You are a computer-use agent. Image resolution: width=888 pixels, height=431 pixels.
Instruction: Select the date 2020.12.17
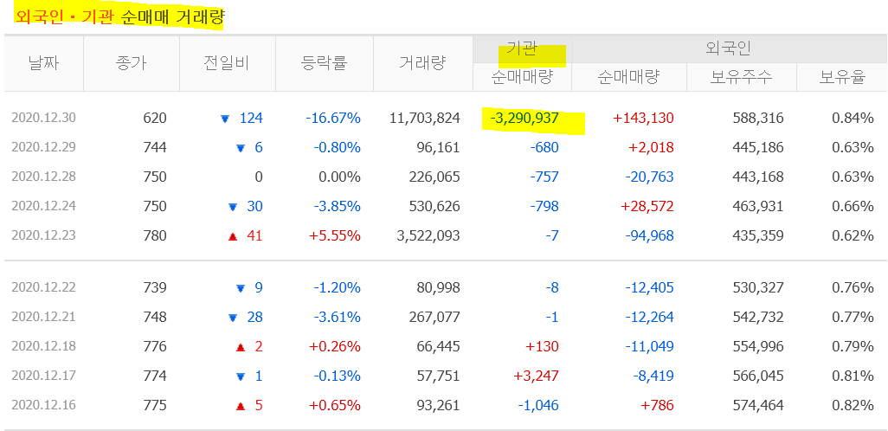tap(43, 376)
